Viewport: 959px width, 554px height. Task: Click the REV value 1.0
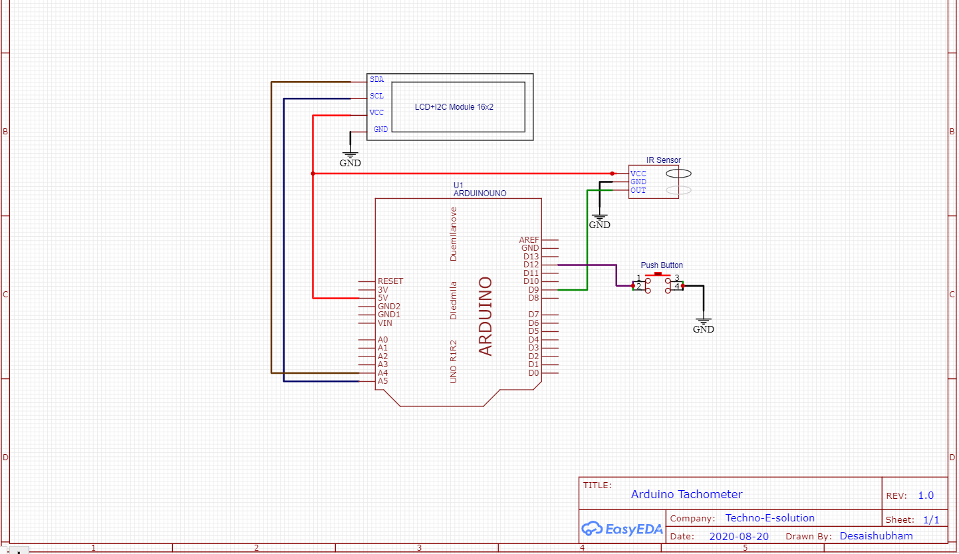tap(926, 495)
